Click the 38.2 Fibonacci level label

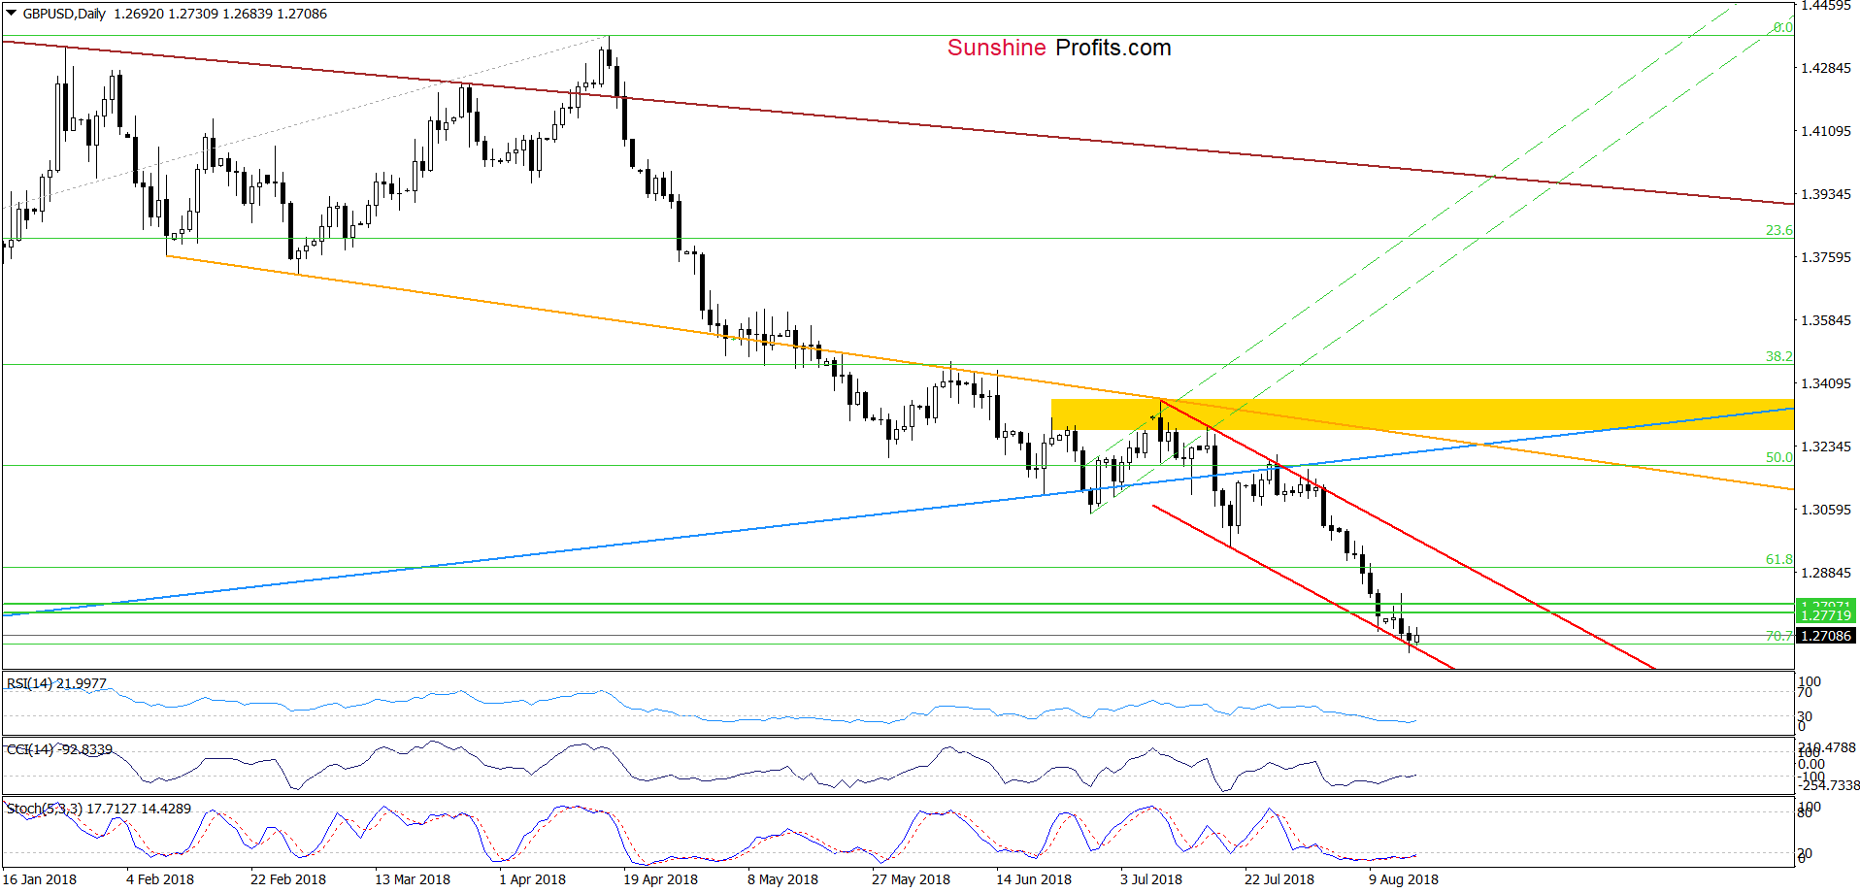(1778, 356)
